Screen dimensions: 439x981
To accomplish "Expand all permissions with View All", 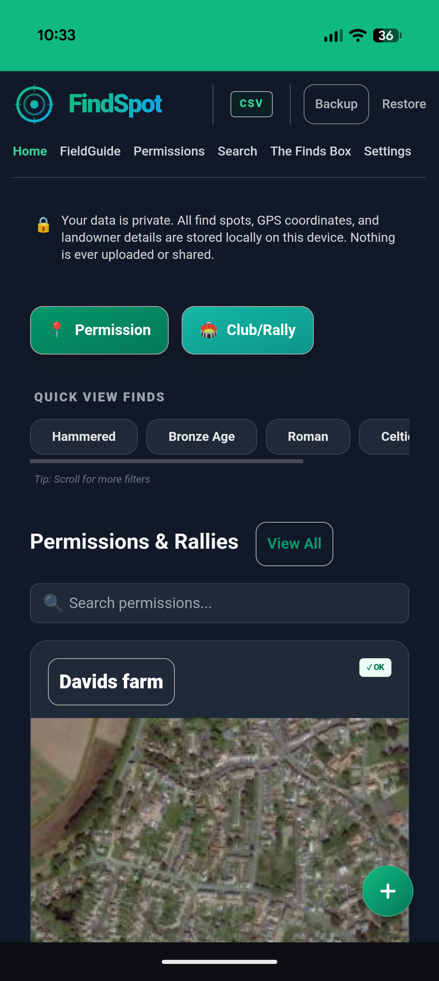I will (294, 544).
